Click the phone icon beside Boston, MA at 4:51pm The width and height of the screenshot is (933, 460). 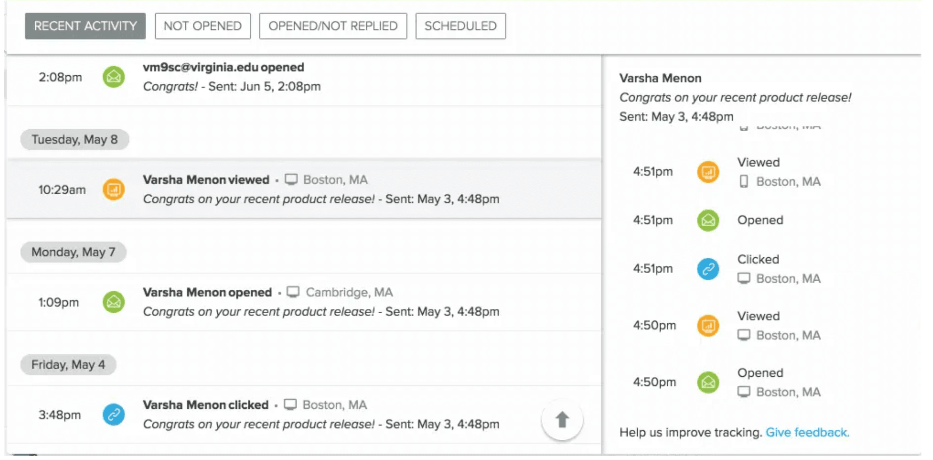coord(744,182)
